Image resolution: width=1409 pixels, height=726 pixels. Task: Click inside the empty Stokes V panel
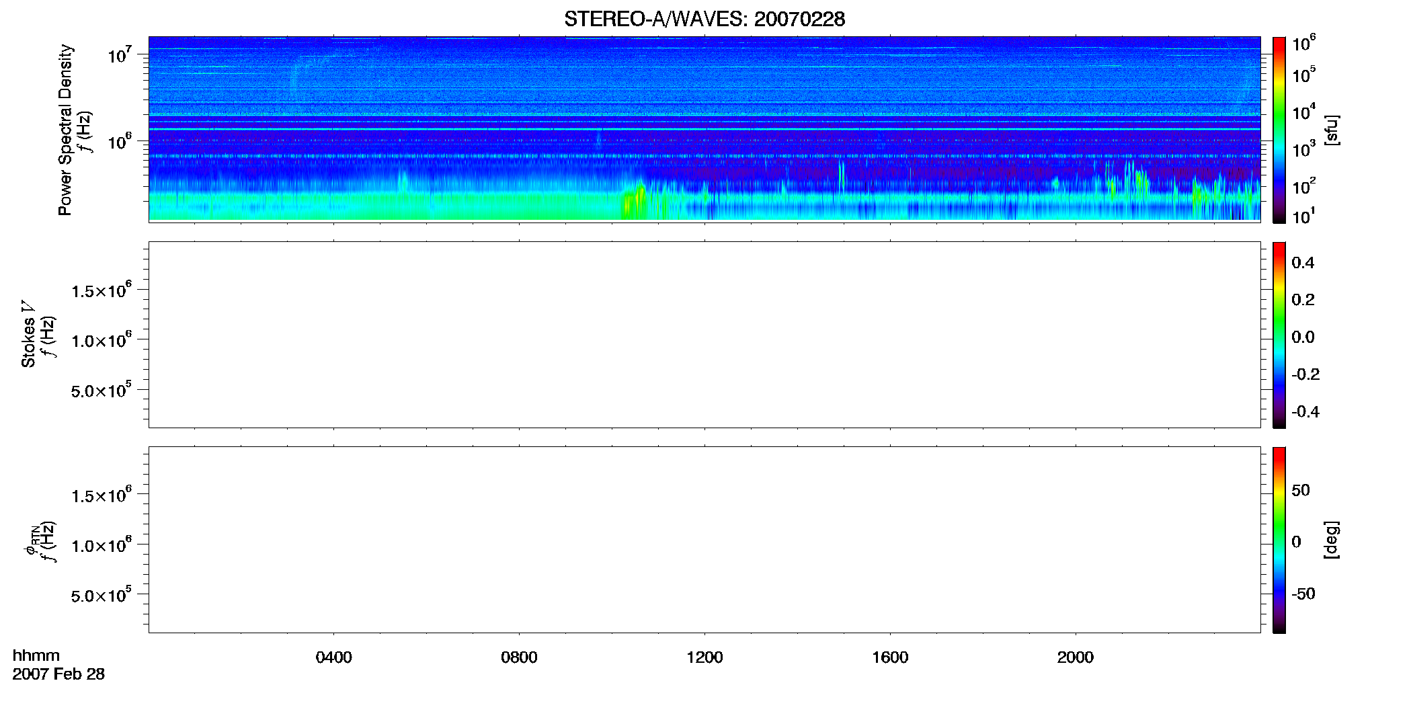704,335
